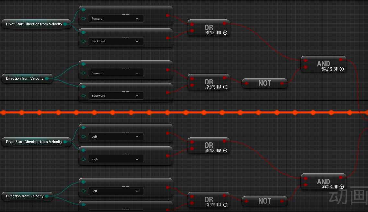Viewport: 368px width, 212px height.
Task: Select Direction from Velocity node wired to Left
Action: [x=27, y=196]
